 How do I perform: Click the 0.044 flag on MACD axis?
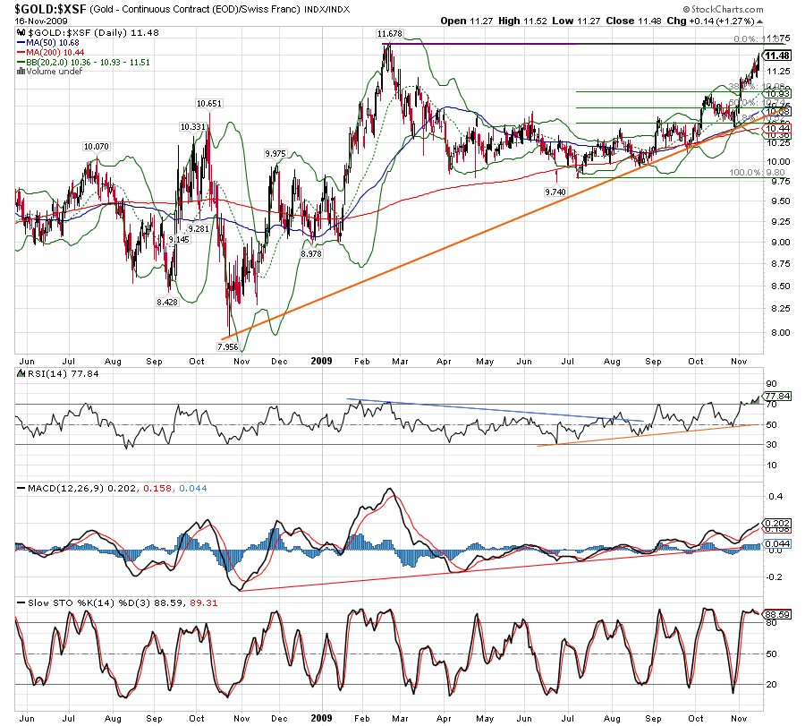[777, 543]
